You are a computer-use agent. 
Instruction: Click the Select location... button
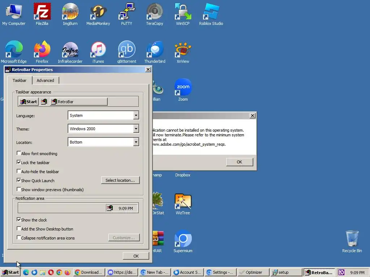[x=120, y=180]
